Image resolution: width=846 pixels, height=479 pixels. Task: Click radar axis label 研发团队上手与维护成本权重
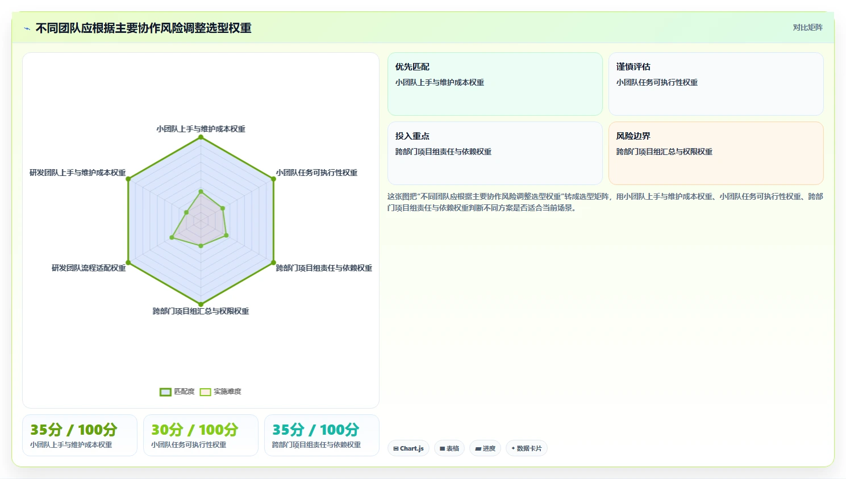pos(78,173)
